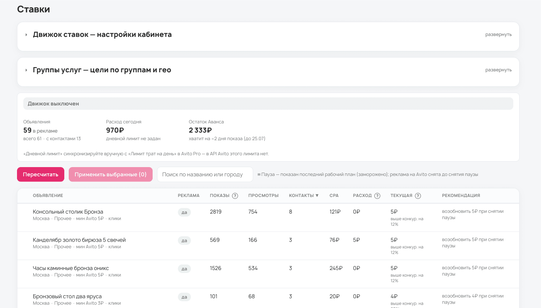The width and height of the screenshot is (541, 308).
Task: Click the 569 impressions cell
Action: pos(215,240)
